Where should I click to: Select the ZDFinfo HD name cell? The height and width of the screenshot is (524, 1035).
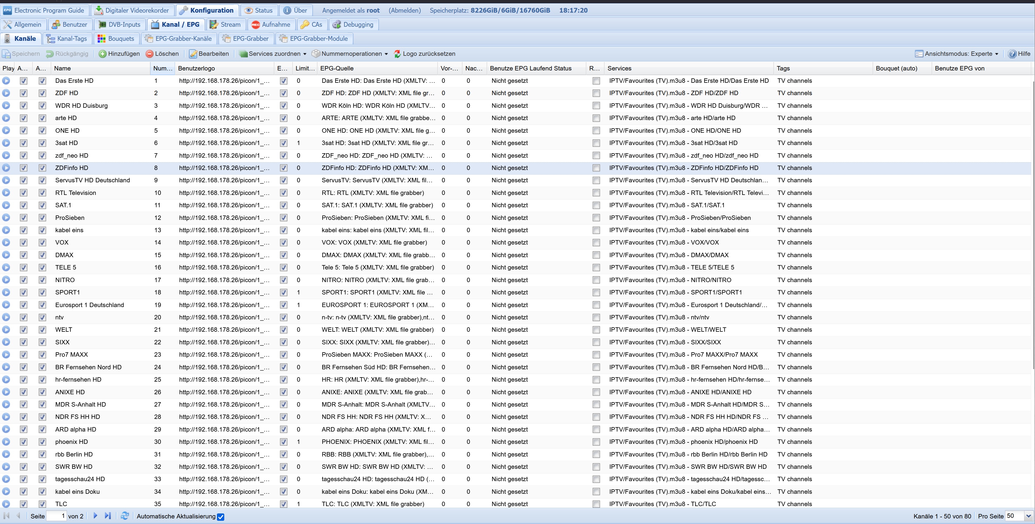(x=101, y=168)
